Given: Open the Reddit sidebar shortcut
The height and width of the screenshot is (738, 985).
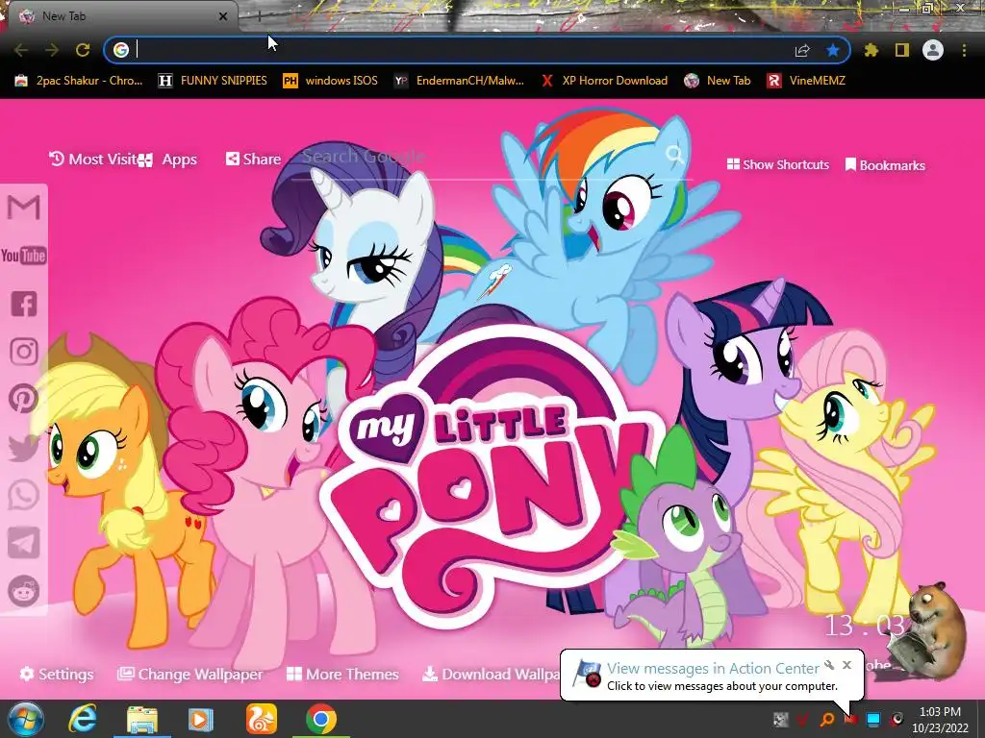Looking at the screenshot, I should pyautogui.click(x=24, y=591).
